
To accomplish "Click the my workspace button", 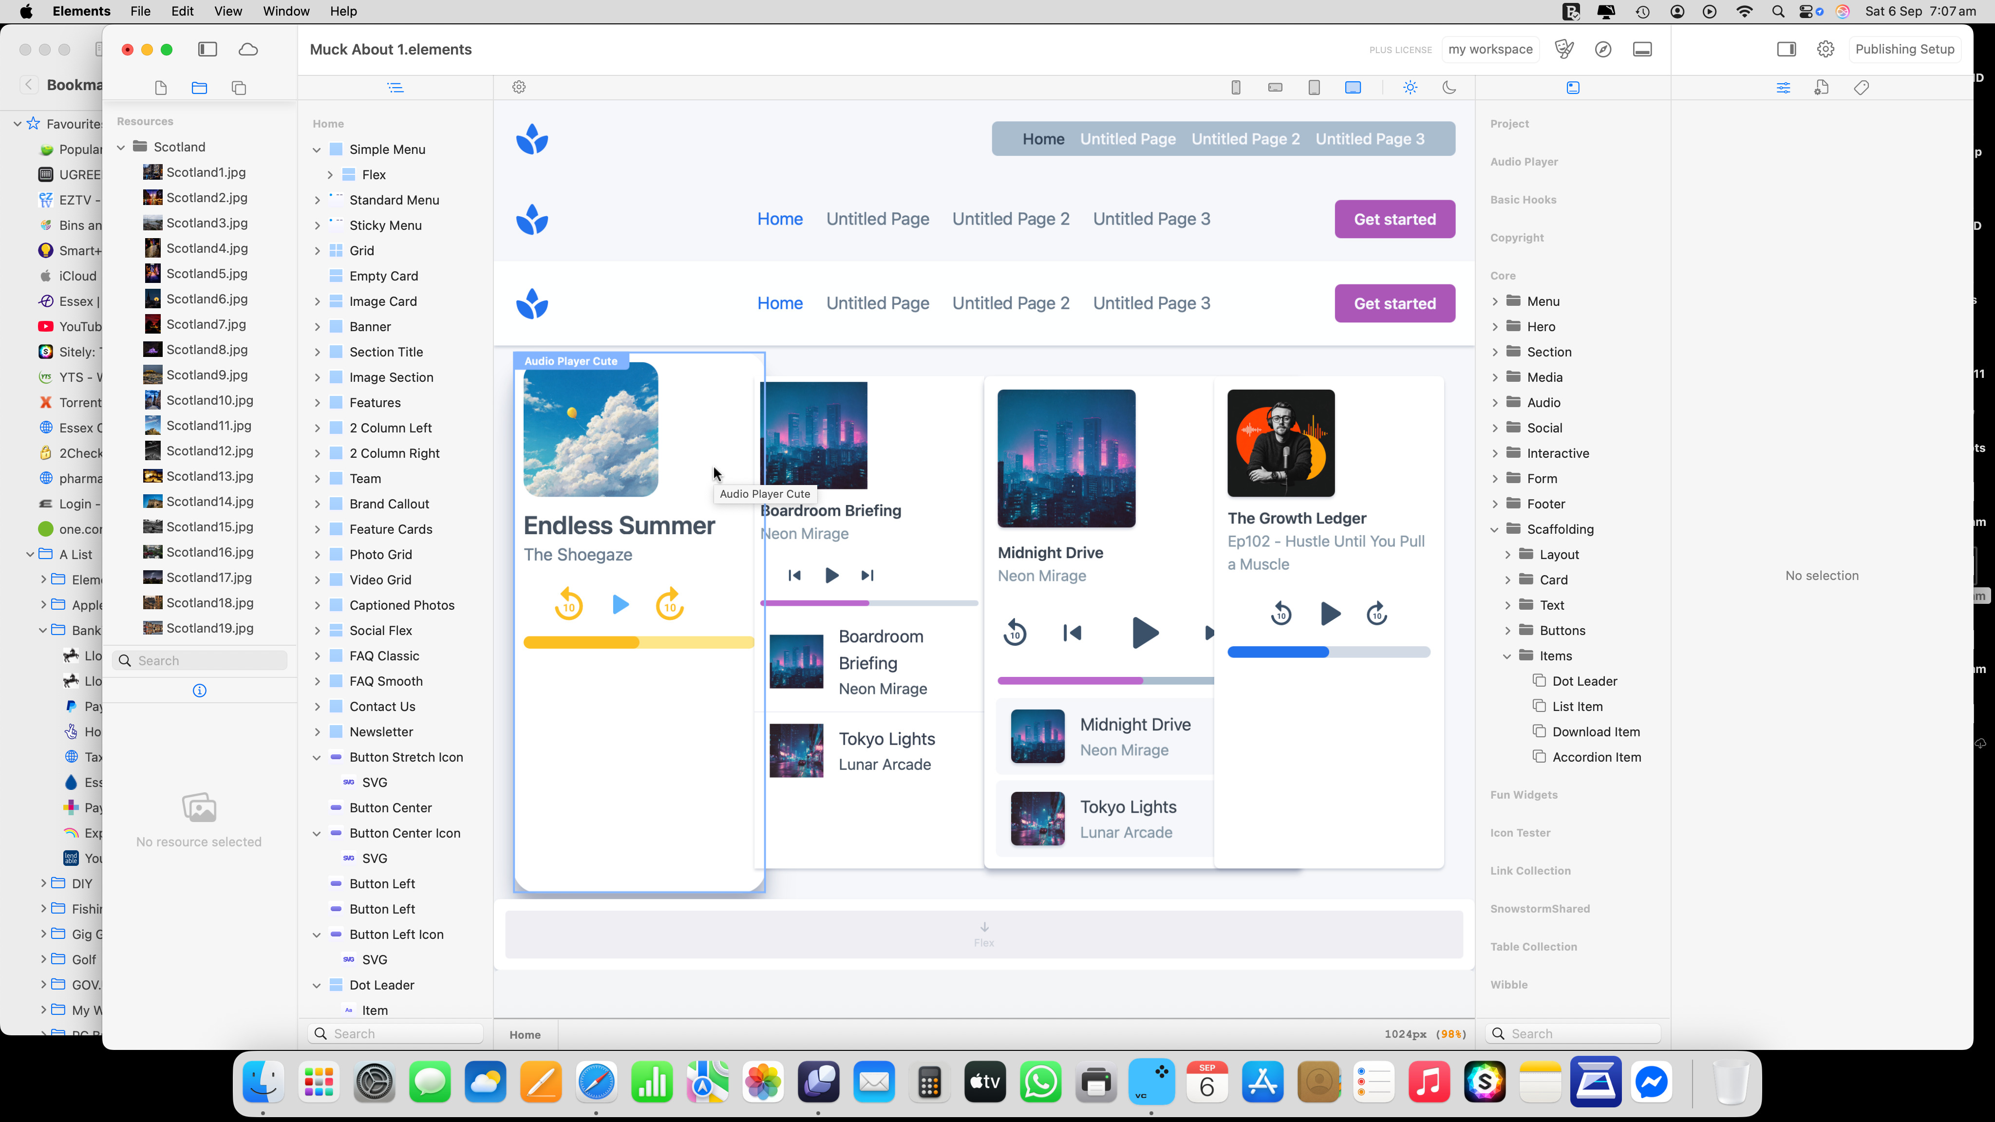I will pyautogui.click(x=1490, y=50).
